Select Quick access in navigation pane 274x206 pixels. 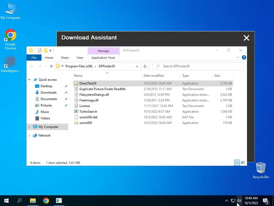(x=48, y=80)
